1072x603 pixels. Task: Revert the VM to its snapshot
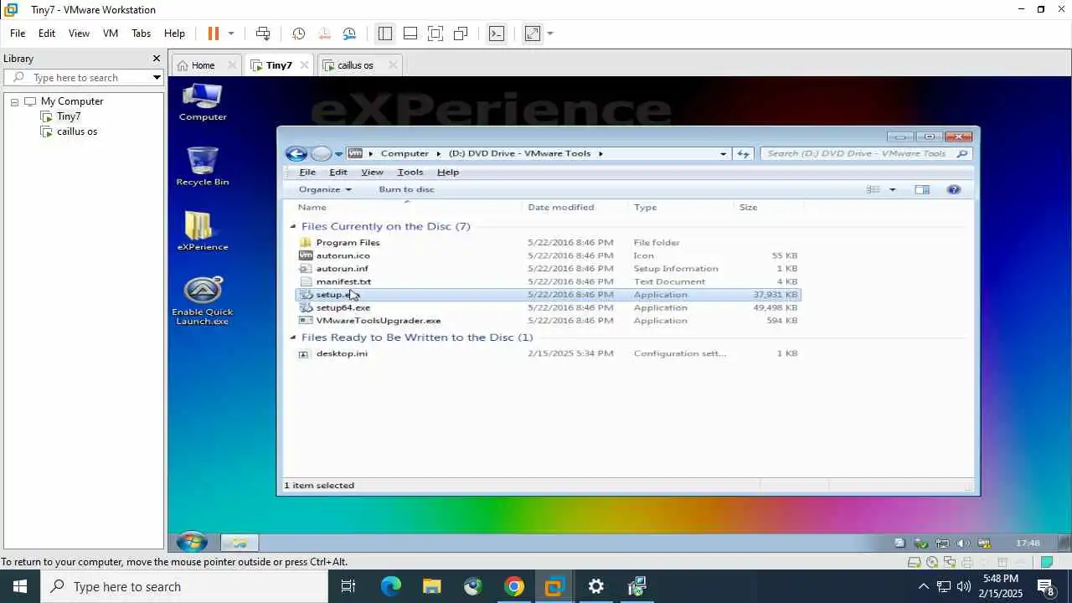point(324,33)
